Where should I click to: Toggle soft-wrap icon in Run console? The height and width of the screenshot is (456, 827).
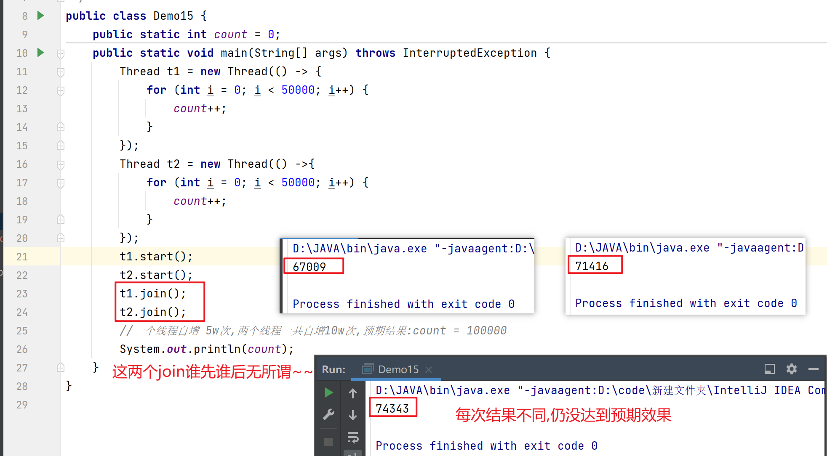click(353, 438)
